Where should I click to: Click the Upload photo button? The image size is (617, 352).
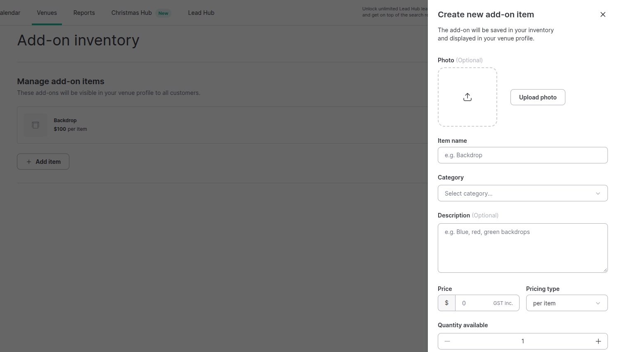538,97
